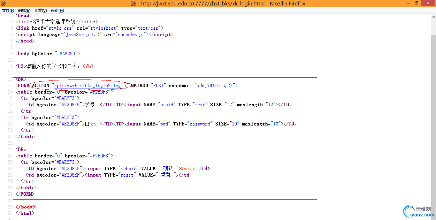Click the TYPE value "reset"
Viewport: 436px width, 220px height.
(x=127, y=175)
